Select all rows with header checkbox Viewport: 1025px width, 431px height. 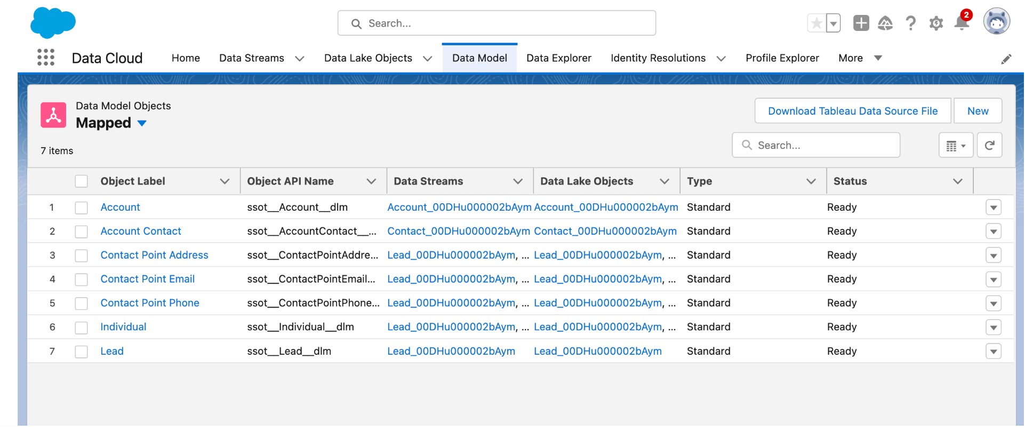(x=81, y=181)
